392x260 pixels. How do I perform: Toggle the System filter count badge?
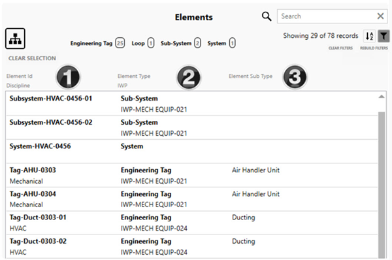232,43
